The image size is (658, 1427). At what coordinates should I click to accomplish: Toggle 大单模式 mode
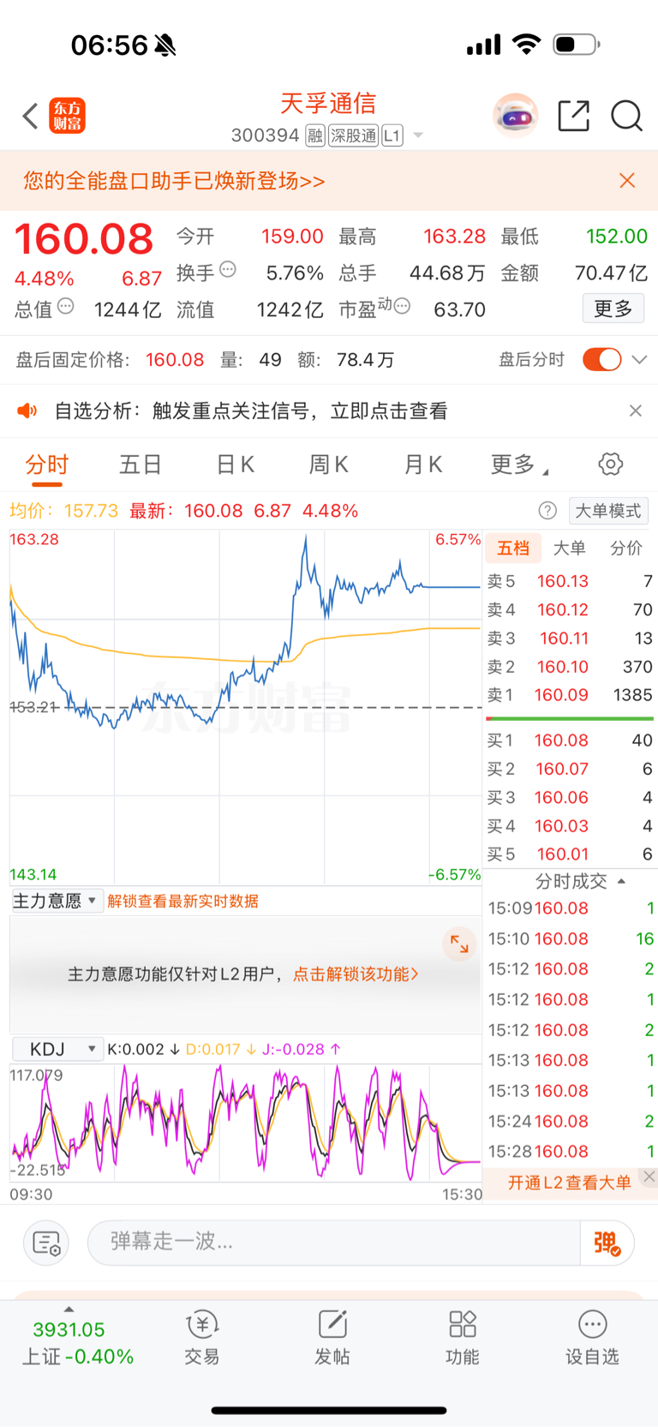click(607, 511)
